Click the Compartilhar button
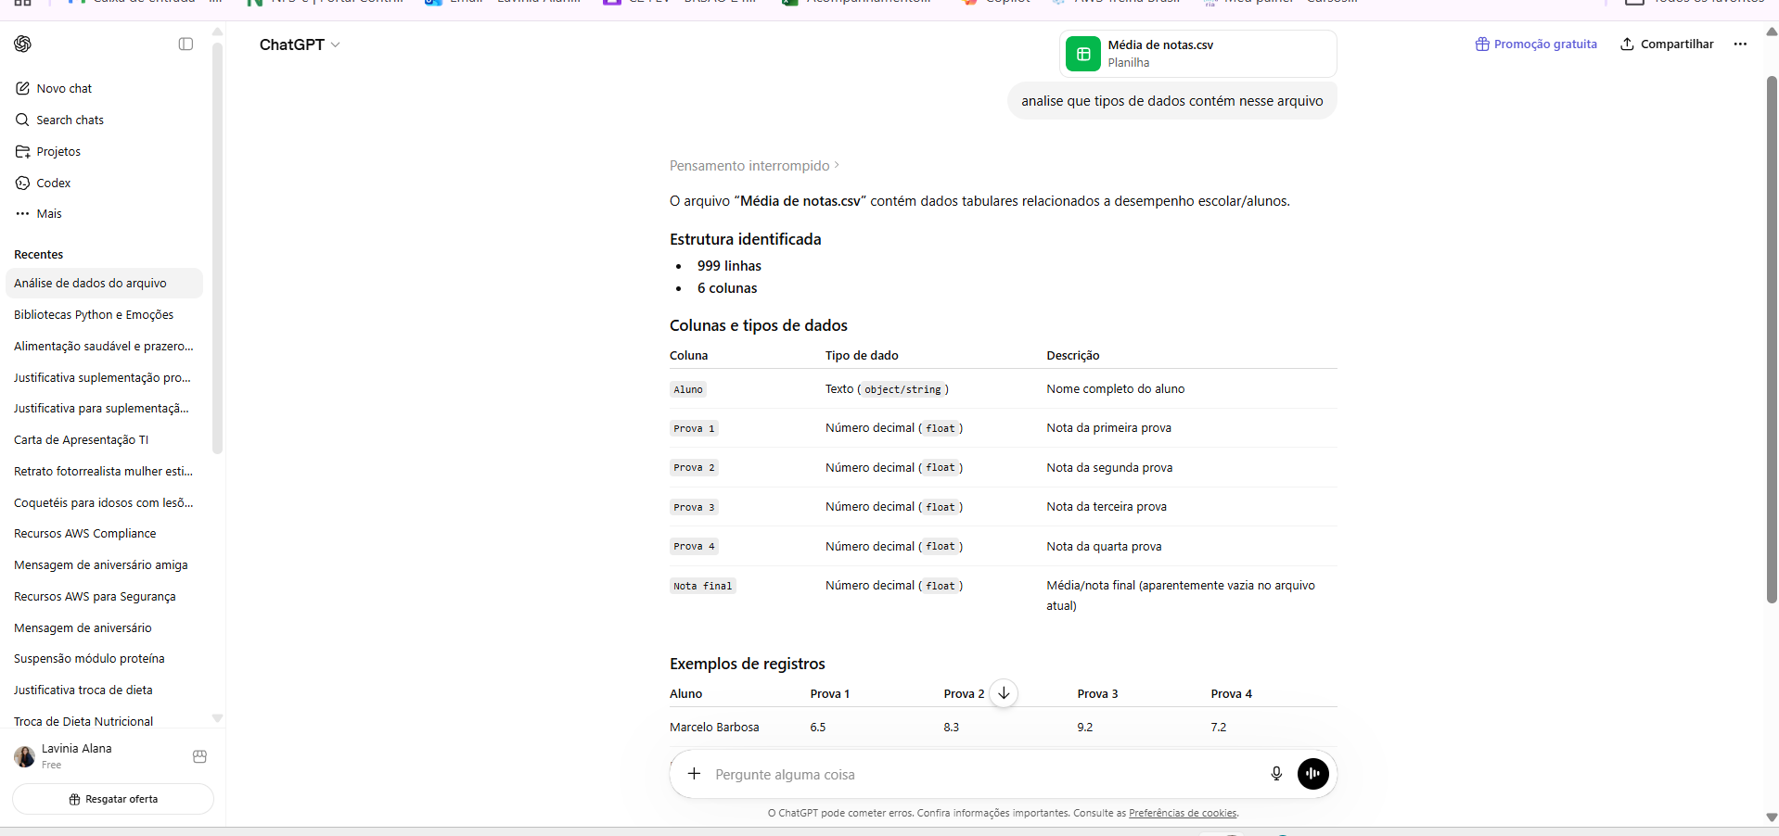 click(1667, 44)
